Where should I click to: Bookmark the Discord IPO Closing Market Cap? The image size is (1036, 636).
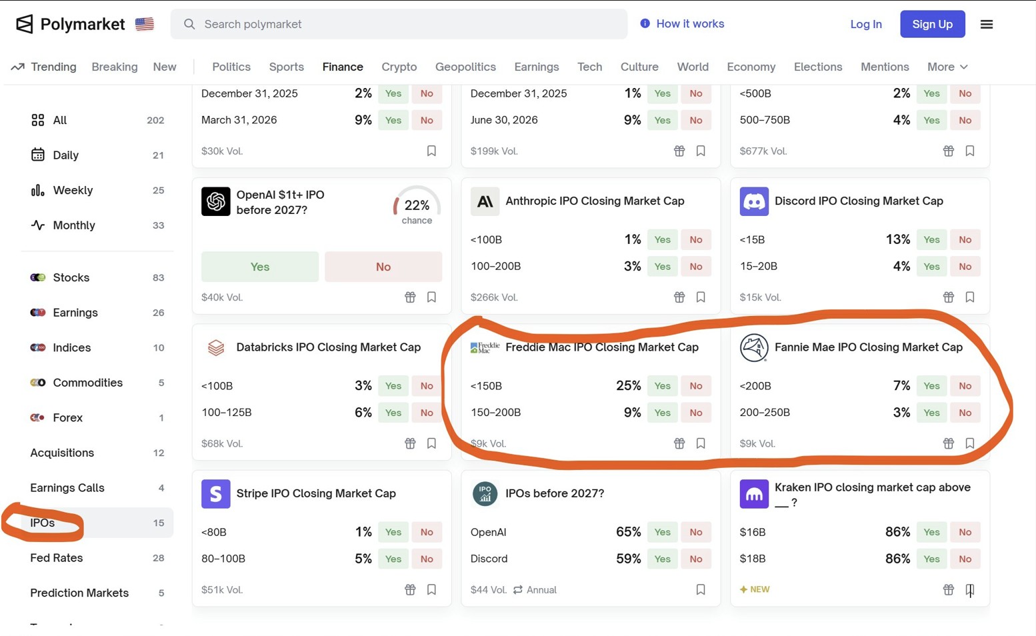pyautogui.click(x=970, y=297)
